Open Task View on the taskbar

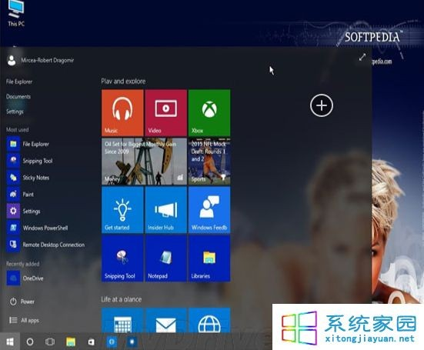[50, 342]
